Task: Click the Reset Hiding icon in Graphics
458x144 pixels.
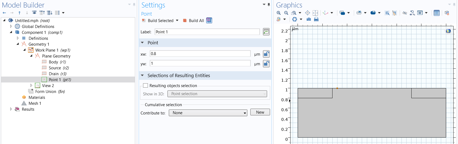Action: (x=412, y=13)
